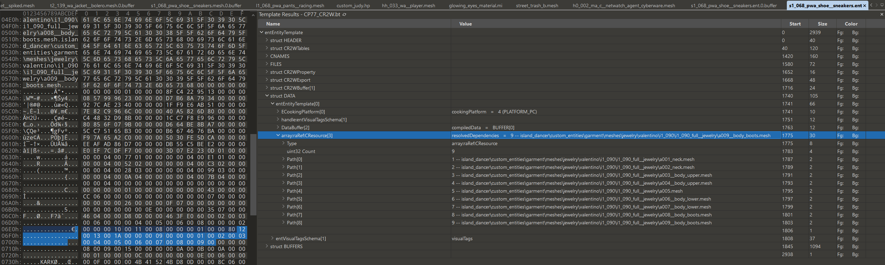Expand Path[8] entry
Image resolution: width=885 pixels, height=265 pixels.
click(283, 222)
